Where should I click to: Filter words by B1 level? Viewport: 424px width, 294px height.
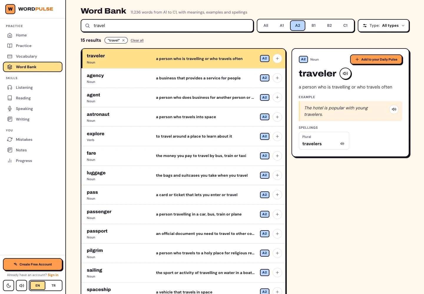[314, 26]
